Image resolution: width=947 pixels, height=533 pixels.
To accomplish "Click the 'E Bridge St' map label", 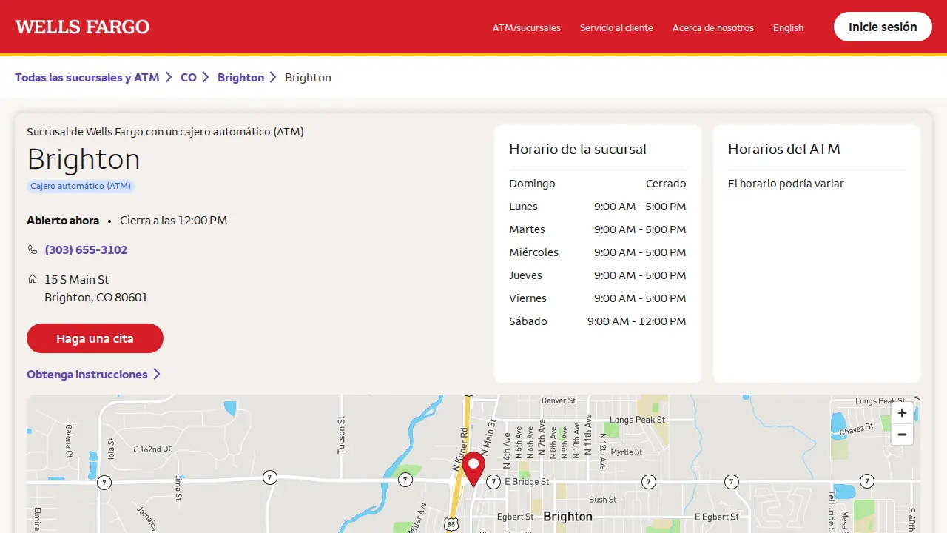I will pos(527,481).
